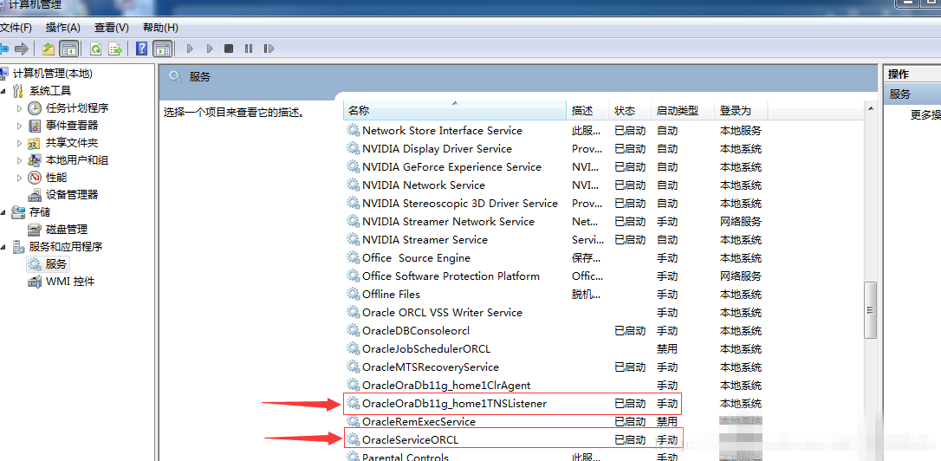Click the Up One Level folder icon
This screenshot has height=461, width=941.
pos(49,49)
